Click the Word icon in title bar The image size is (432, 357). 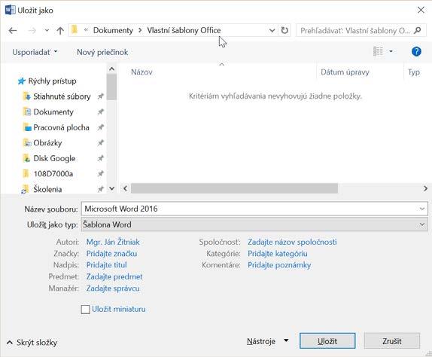pyautogui.click(x=11, y=11)
